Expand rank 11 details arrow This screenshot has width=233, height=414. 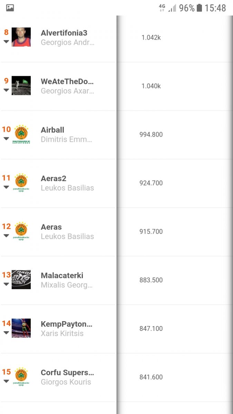click(x=6, y=187)
